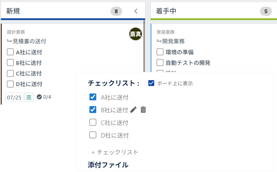Collapse the 新規 column with the chevron
This screenshot has height=172, width=277.
pos(136,11)
